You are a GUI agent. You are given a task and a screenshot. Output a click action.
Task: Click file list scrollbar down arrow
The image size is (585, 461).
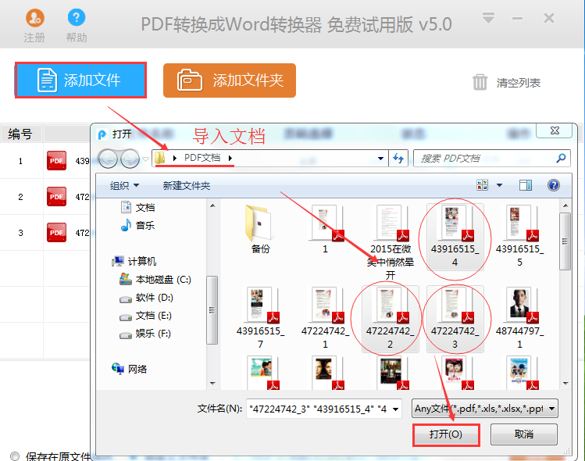pos(565,384)
